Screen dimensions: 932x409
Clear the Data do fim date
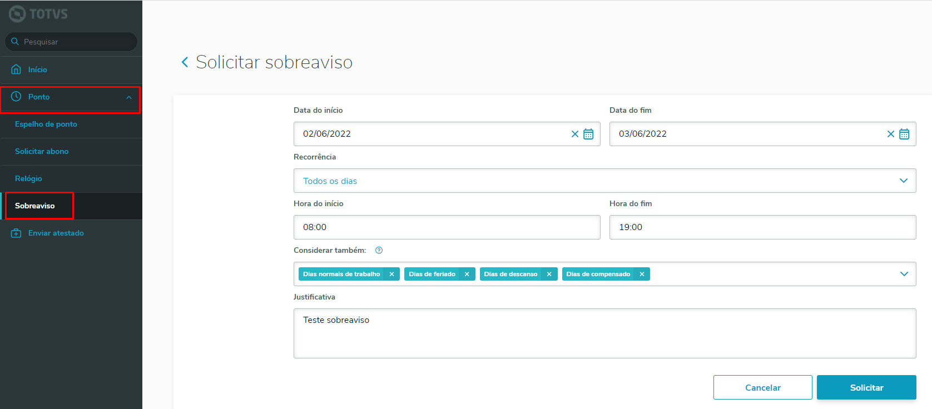tap(891, 134)
